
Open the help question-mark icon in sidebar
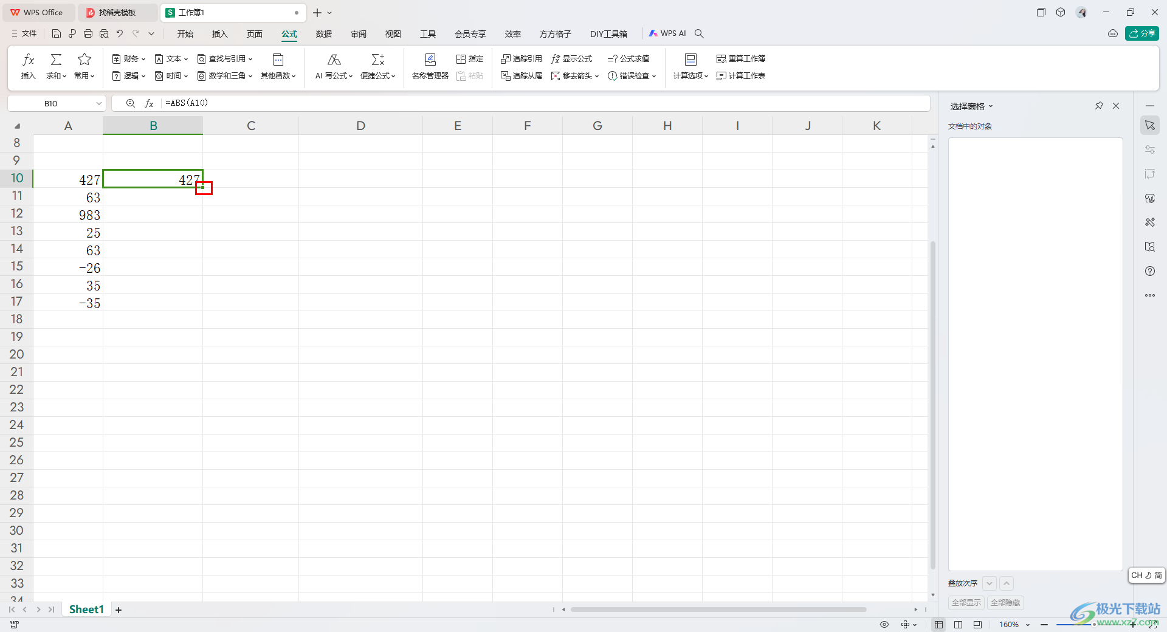tap(1150, 271)
